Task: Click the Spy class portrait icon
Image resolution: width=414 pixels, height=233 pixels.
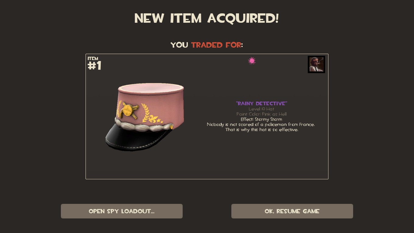Action: pyautogui.click(x=316, y=64)
